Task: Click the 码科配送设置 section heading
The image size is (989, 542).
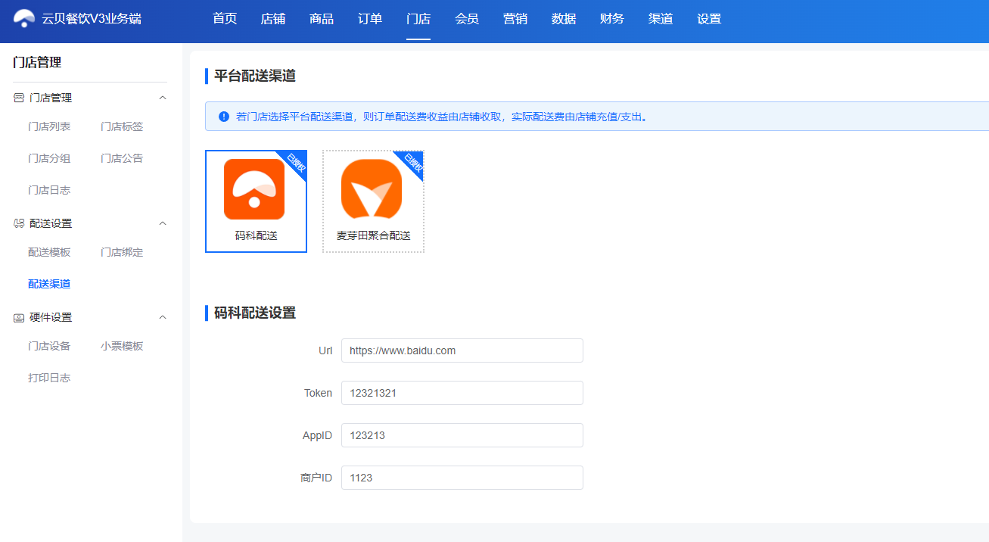Action: coord(255,313)
